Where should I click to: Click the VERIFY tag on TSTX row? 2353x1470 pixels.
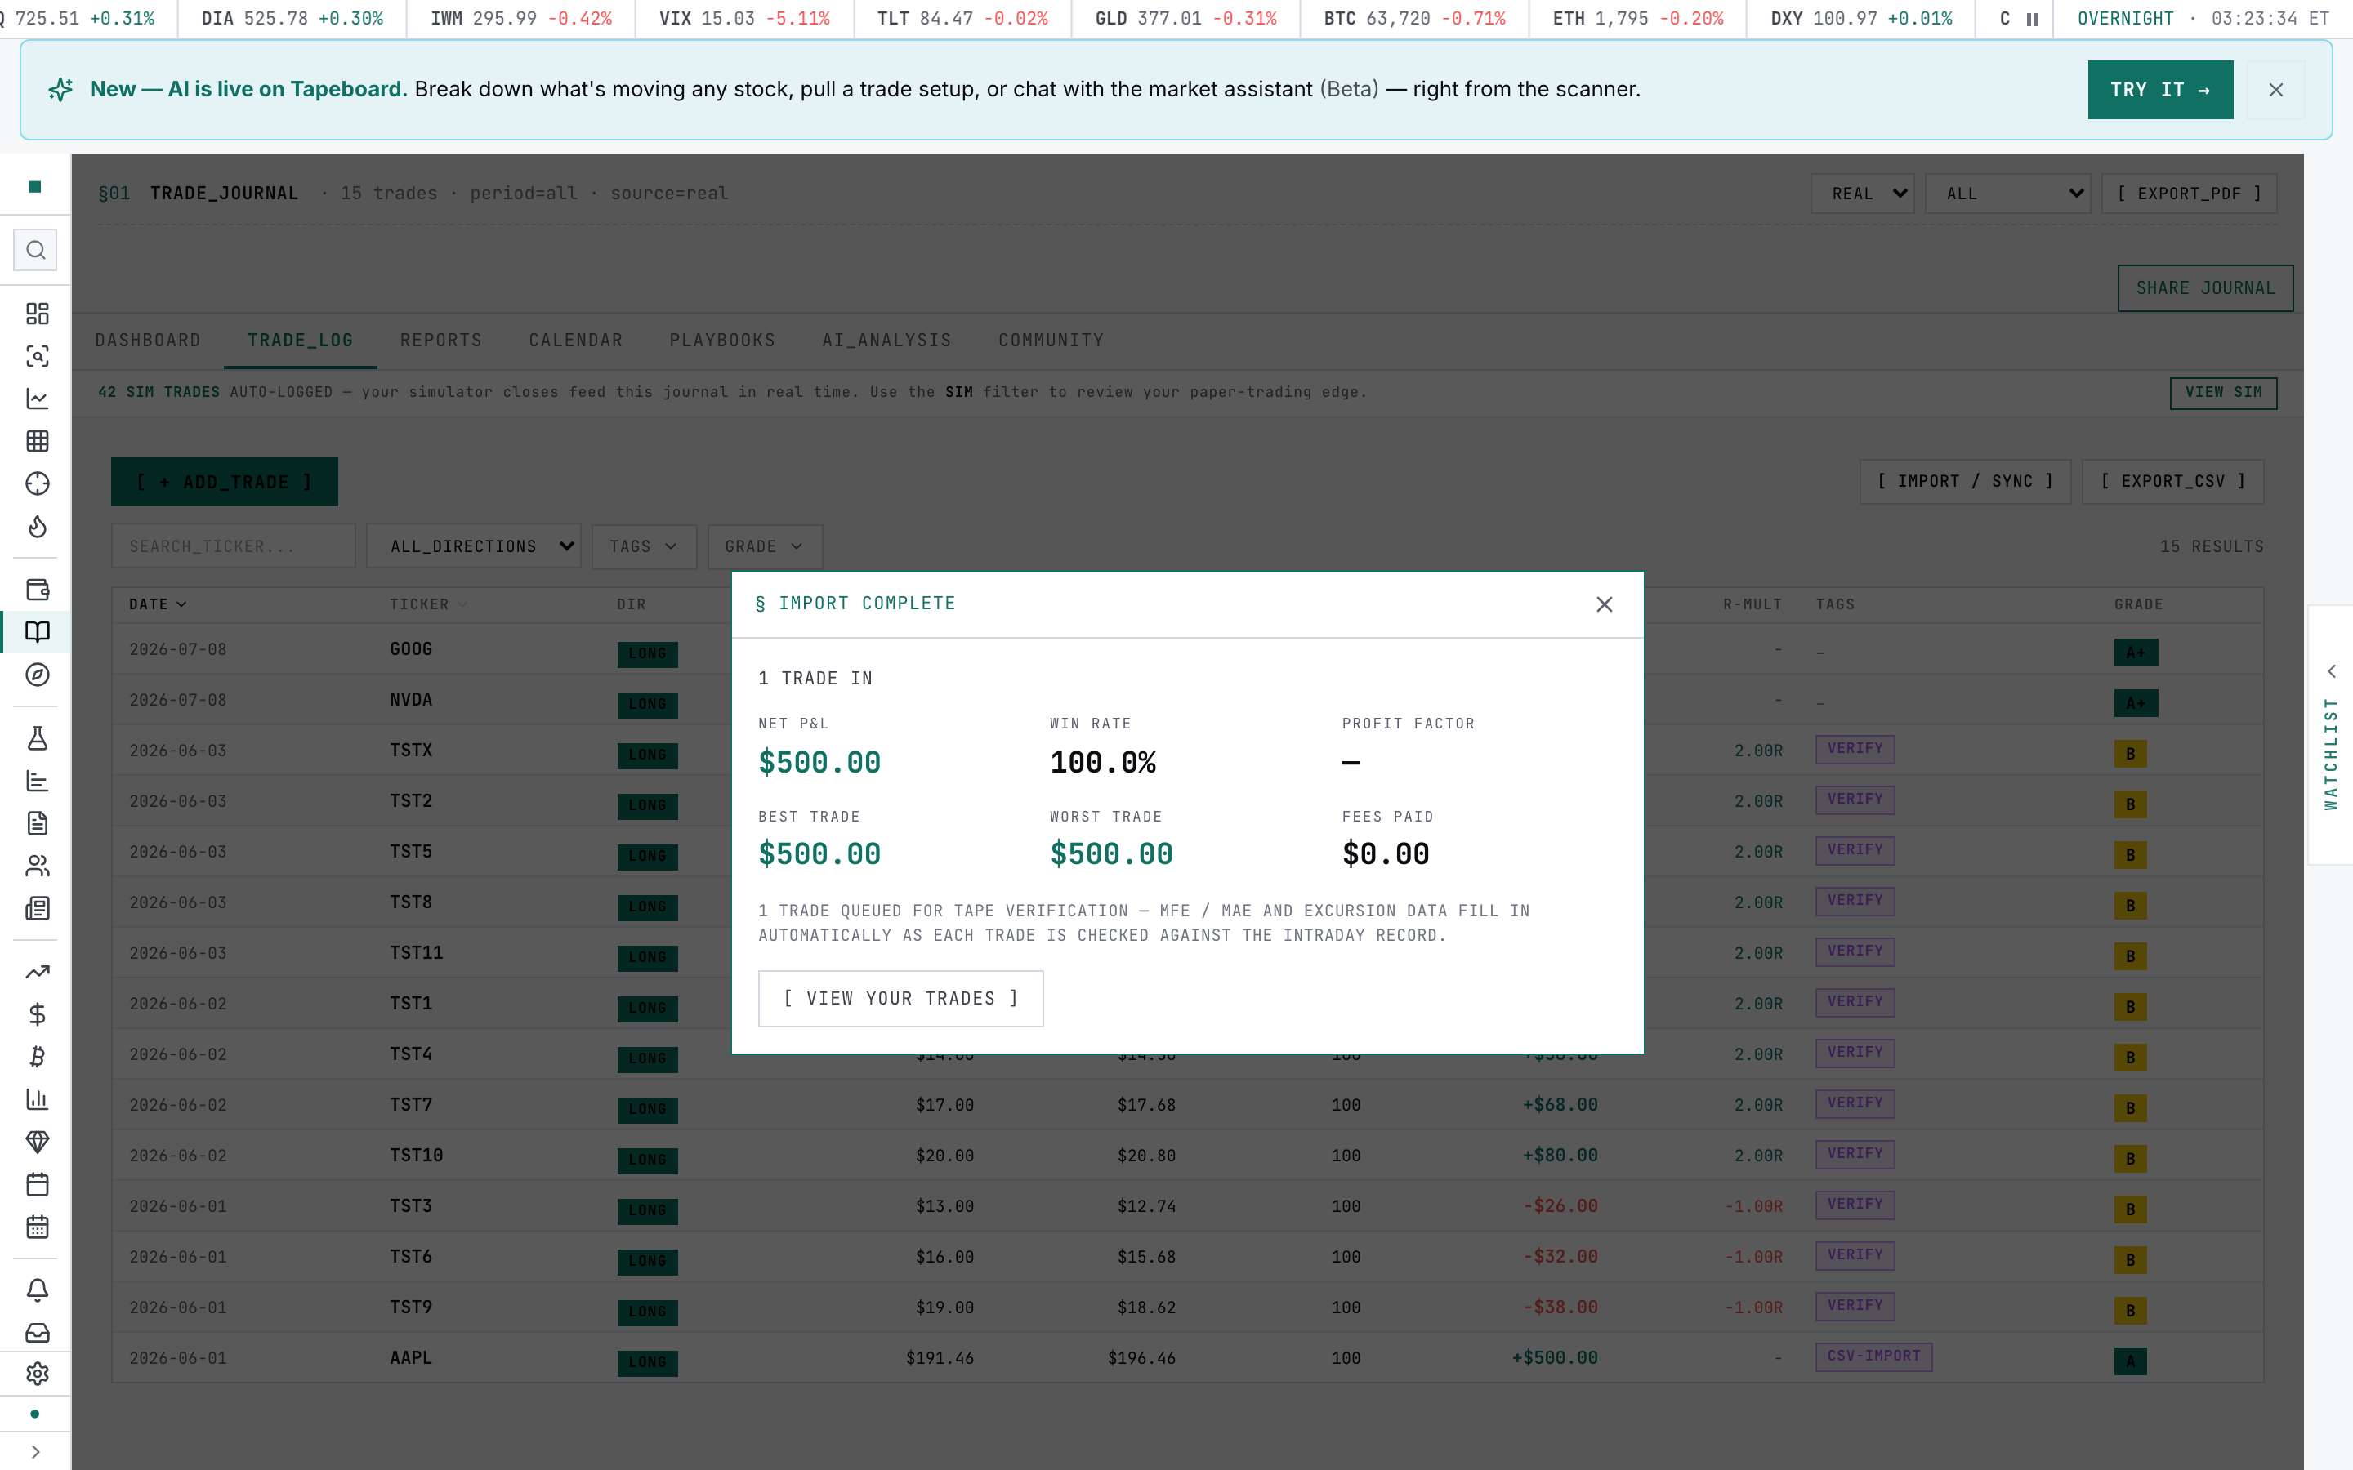(x=1854, y=749)
